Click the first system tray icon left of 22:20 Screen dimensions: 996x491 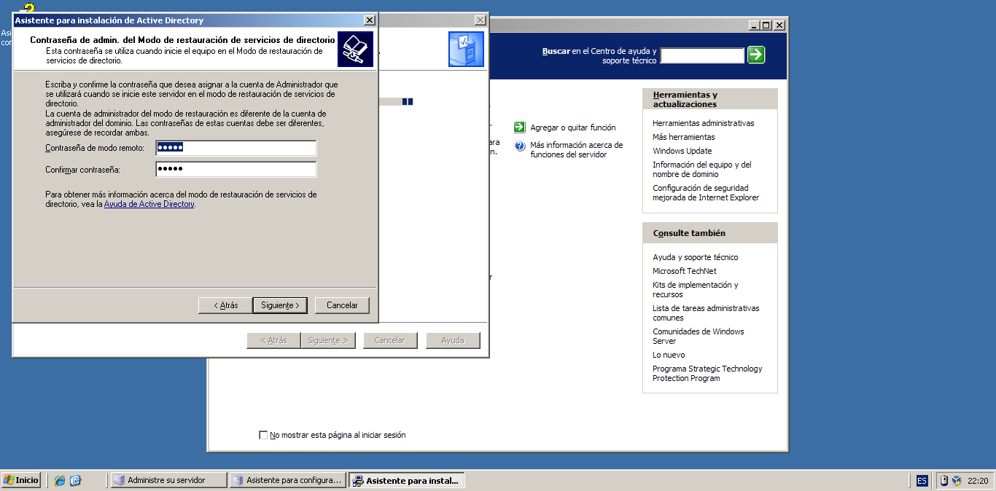point(944,481)
